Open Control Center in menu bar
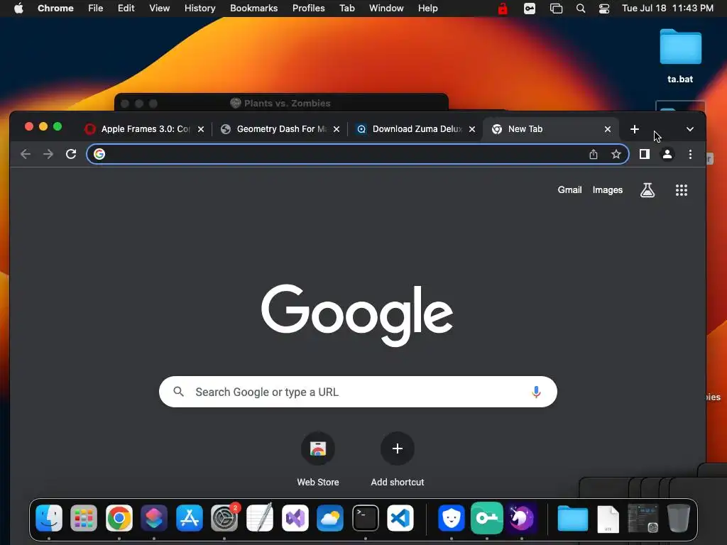The image size is (727, 545). click(604, 9)
